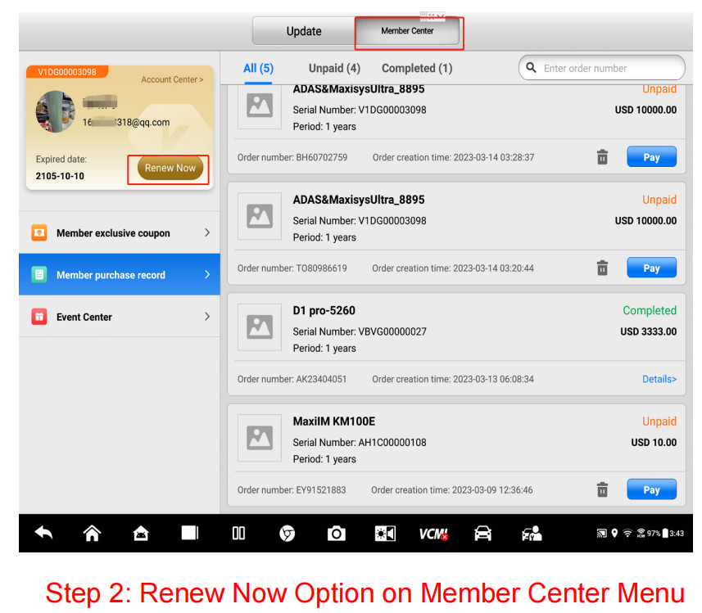The height and width of the screenshot is (613, 702).
Task: Open remote assistance via the technician-car icon
Action: [531, 533]
